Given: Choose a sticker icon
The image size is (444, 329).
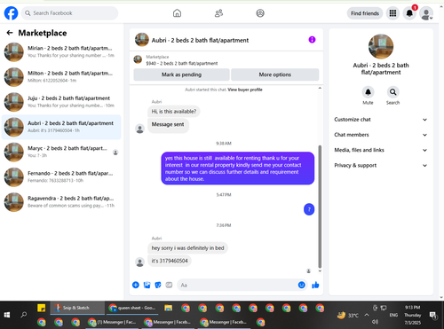Looking at the screenshot, I should click(158, 285).
